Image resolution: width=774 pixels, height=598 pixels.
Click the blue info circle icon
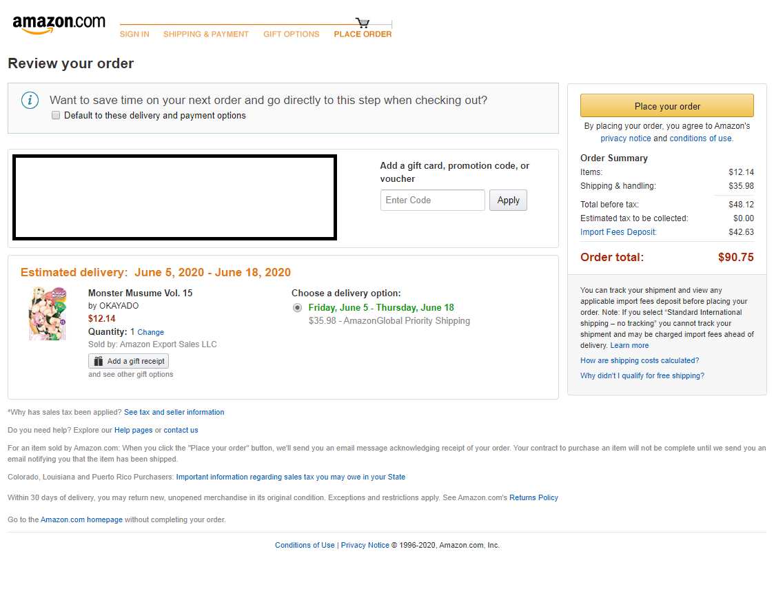[x=30, y=101]
